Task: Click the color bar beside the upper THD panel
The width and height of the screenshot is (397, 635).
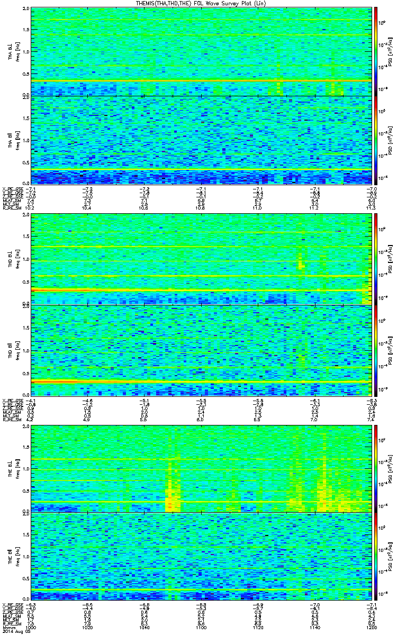Action: tap(376, 259)
